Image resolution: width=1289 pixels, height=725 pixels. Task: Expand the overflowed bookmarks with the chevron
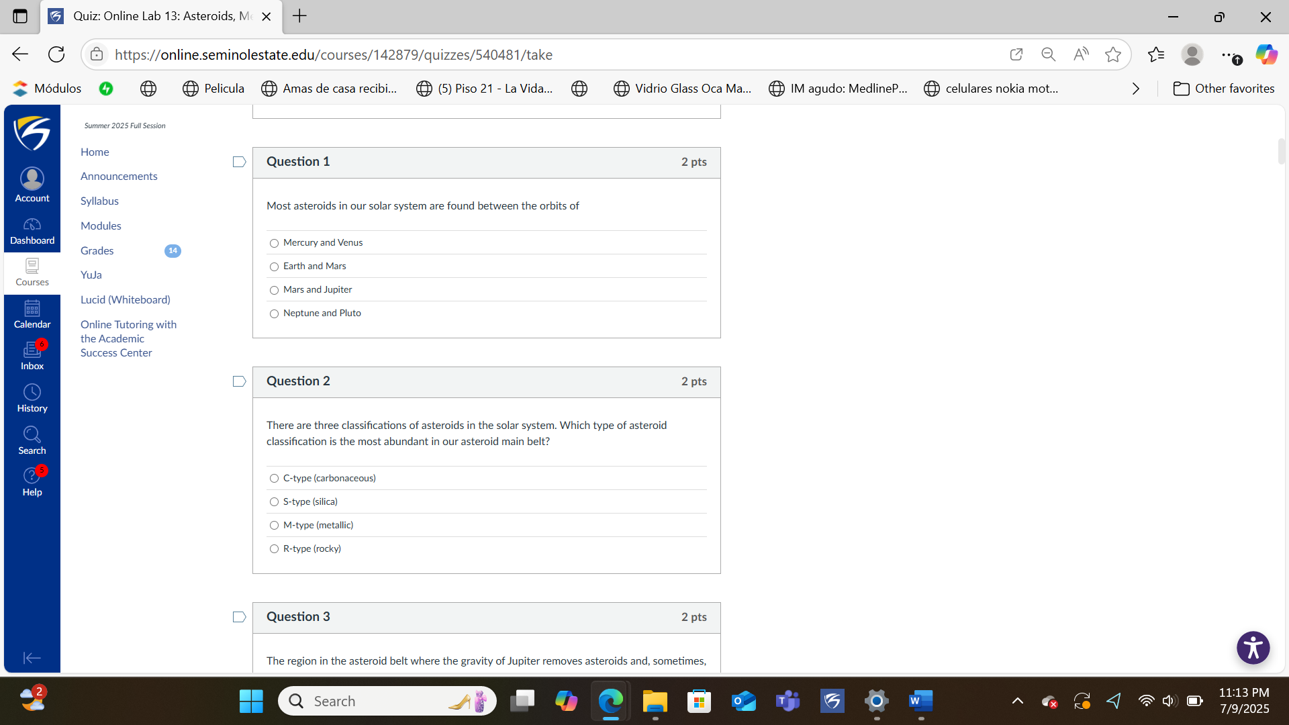(1135, 88)
